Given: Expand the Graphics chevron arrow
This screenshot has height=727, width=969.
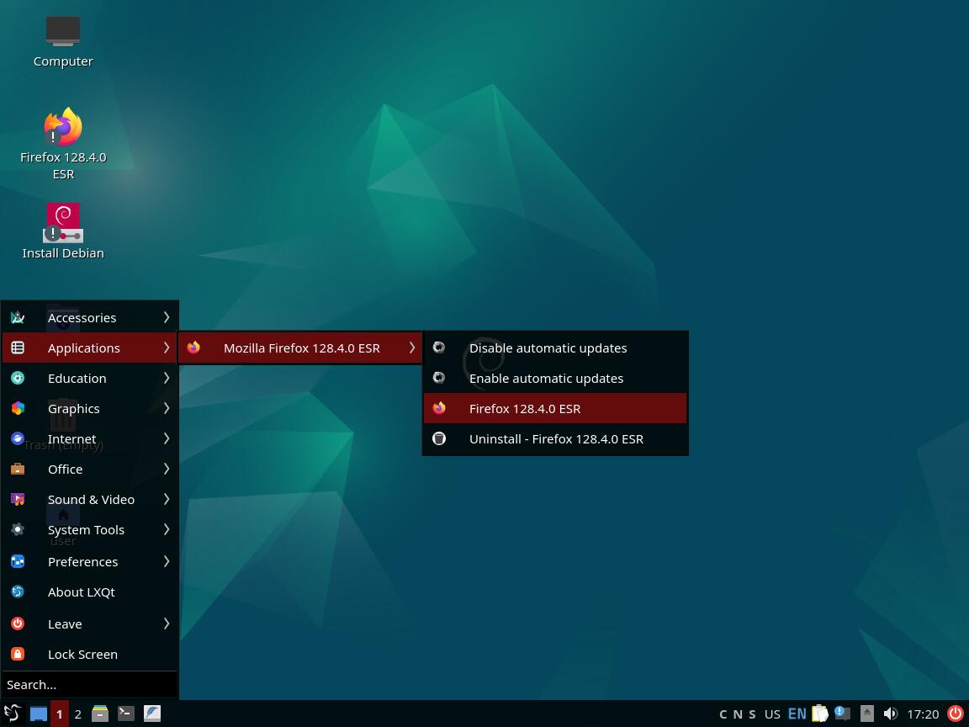Looking at the screenshot, I should pos(167,408).
